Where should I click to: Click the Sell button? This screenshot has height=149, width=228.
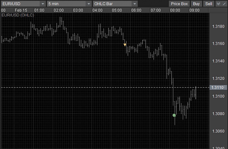tap(209, 4)
